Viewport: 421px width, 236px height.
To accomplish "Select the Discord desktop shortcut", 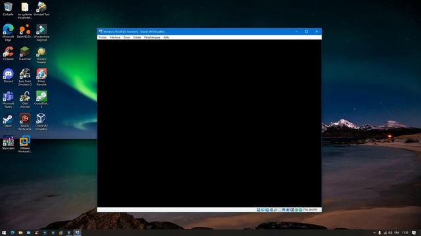I will (x=8, y=75).
